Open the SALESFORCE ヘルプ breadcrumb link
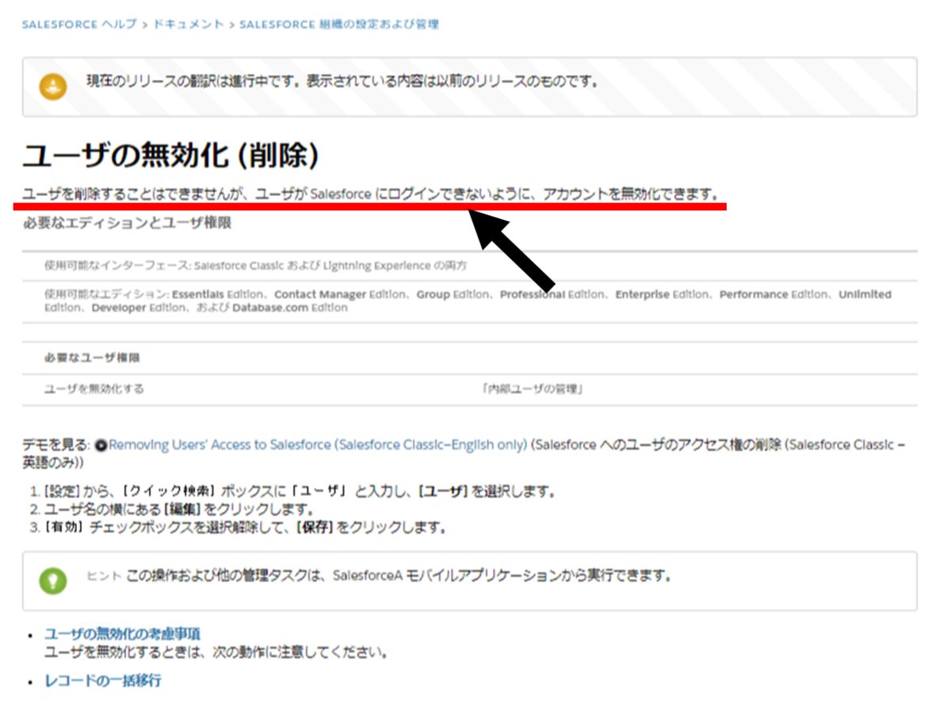This screenshot has width=951, height=710. tap(80, 25)
